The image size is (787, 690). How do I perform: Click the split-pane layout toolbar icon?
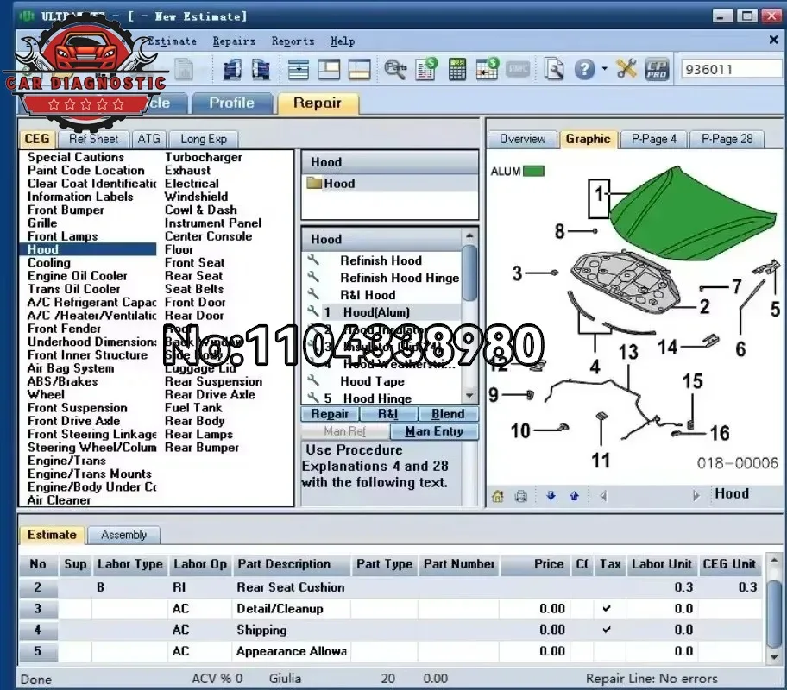coord(359,69)
